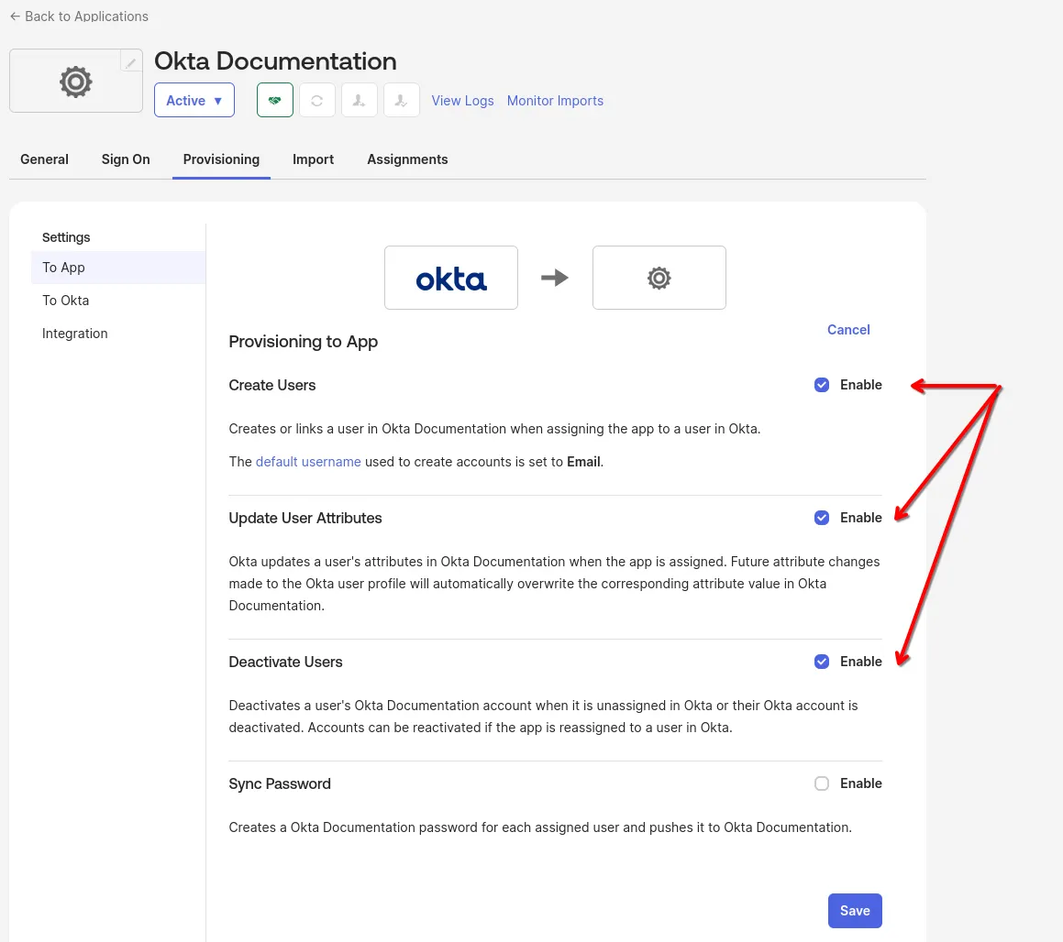Click the assign users person icon
The height and width of the screenshot is (942, 1063).
pyautogui.click(x=360, y=100)
